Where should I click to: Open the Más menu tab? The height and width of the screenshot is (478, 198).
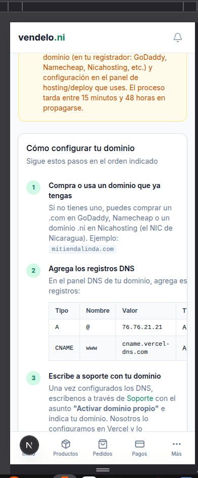click(x=176, y=448)
